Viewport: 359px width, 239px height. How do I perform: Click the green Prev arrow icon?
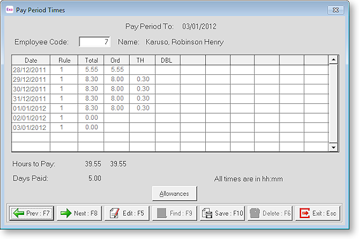[19, 213]
